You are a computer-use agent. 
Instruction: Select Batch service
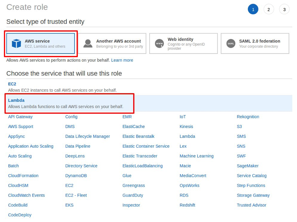(x=14, y=166)
